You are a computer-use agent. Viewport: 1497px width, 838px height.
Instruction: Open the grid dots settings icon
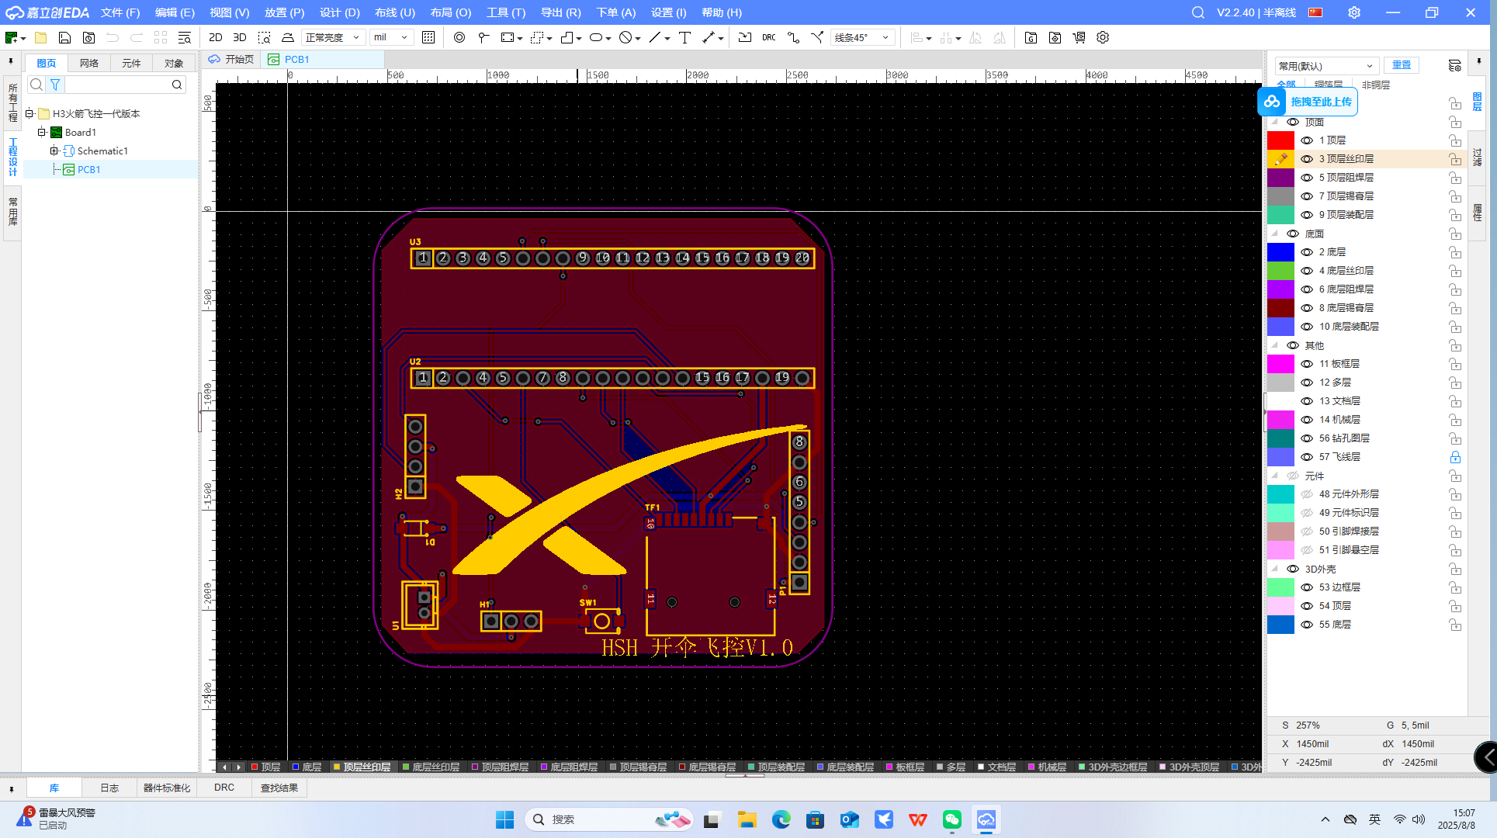click(428, 37)
